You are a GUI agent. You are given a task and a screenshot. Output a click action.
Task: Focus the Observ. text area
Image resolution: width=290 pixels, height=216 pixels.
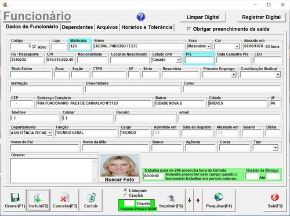pyautogui.click(x=52, y=170)
